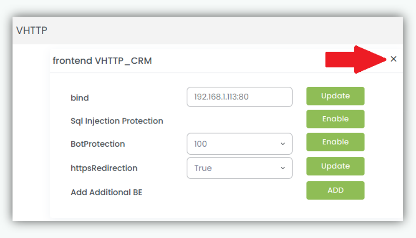Click the httpsRedirection dropdown chevron arrow
416x238 pixels.
coord(282,168)
